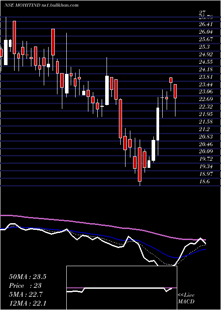The image size is (221, 310).
Task: Select the 18.97 price axis label
Action: [x=206, y=174]
